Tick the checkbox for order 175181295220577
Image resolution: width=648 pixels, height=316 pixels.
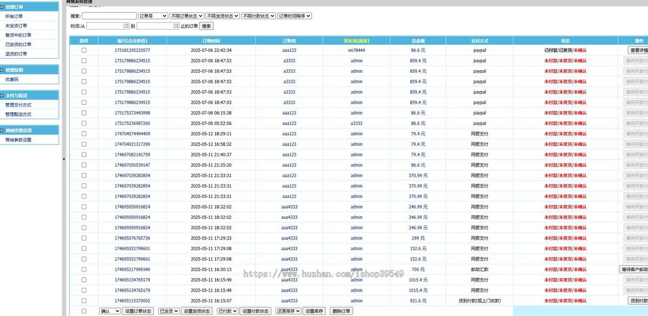tap(84, 50)
